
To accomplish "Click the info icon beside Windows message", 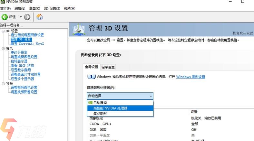I will click(x=91, y=77).
